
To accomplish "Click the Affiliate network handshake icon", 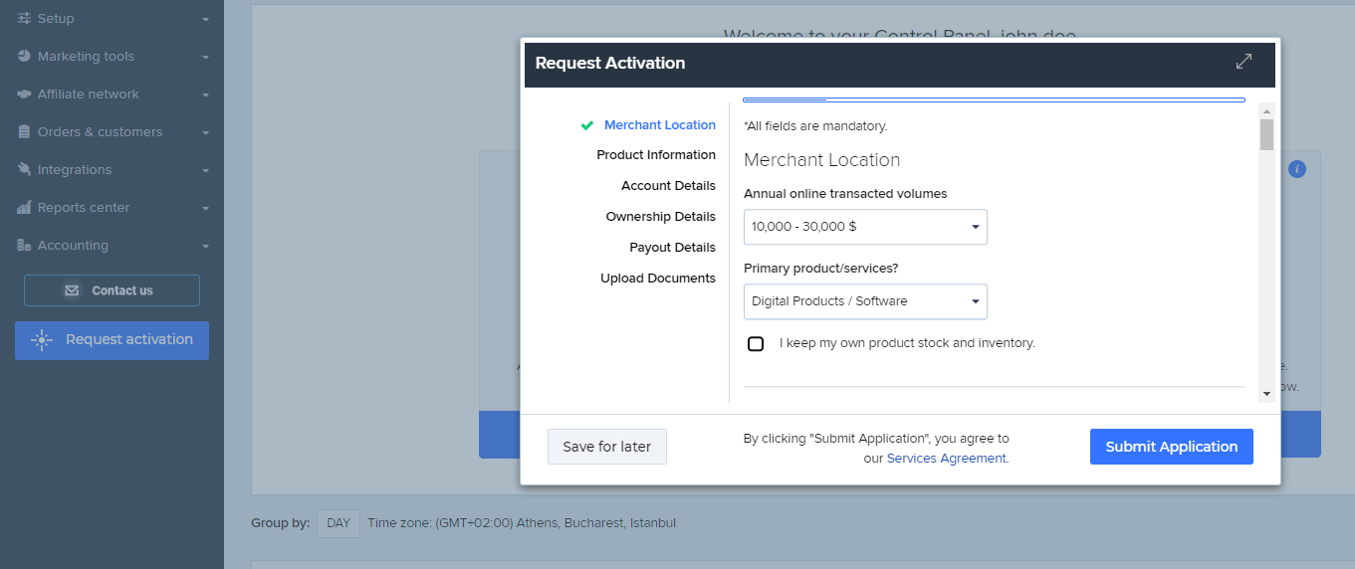I will 25,95.
